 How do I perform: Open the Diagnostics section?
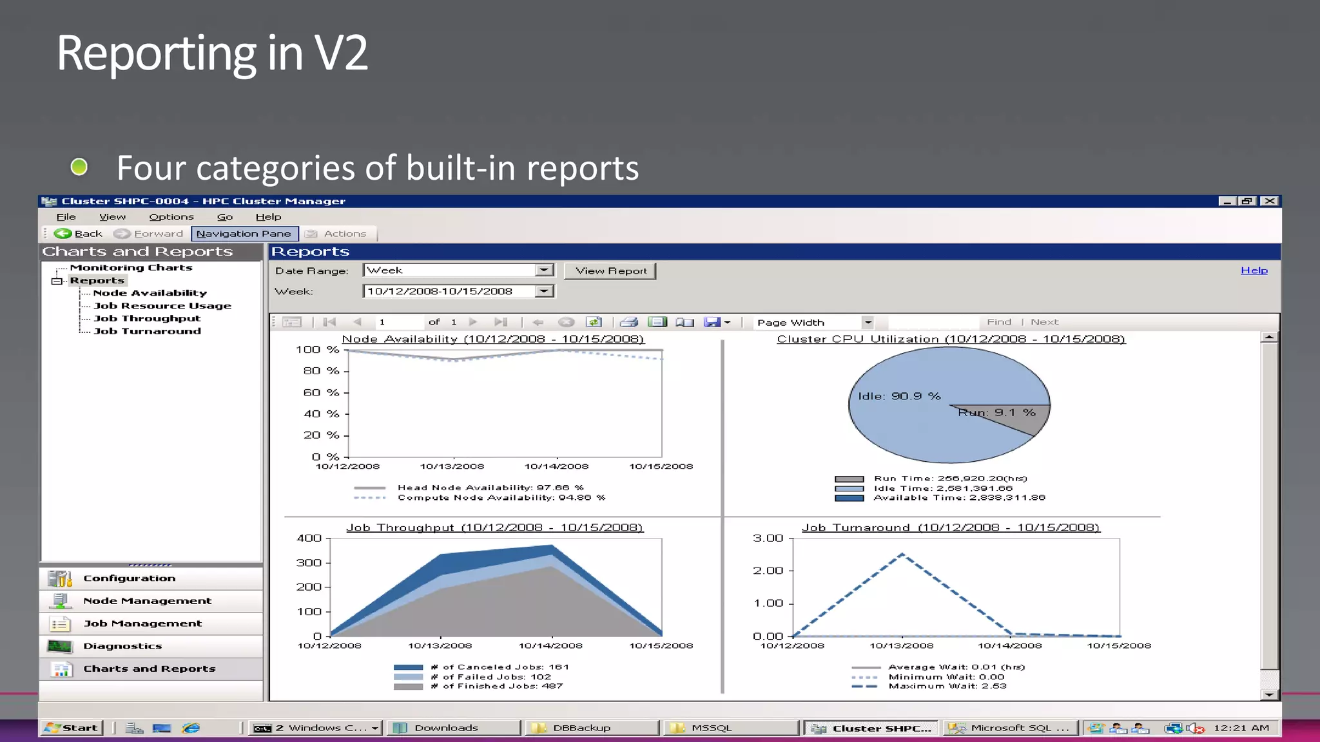tap(151, 646)
